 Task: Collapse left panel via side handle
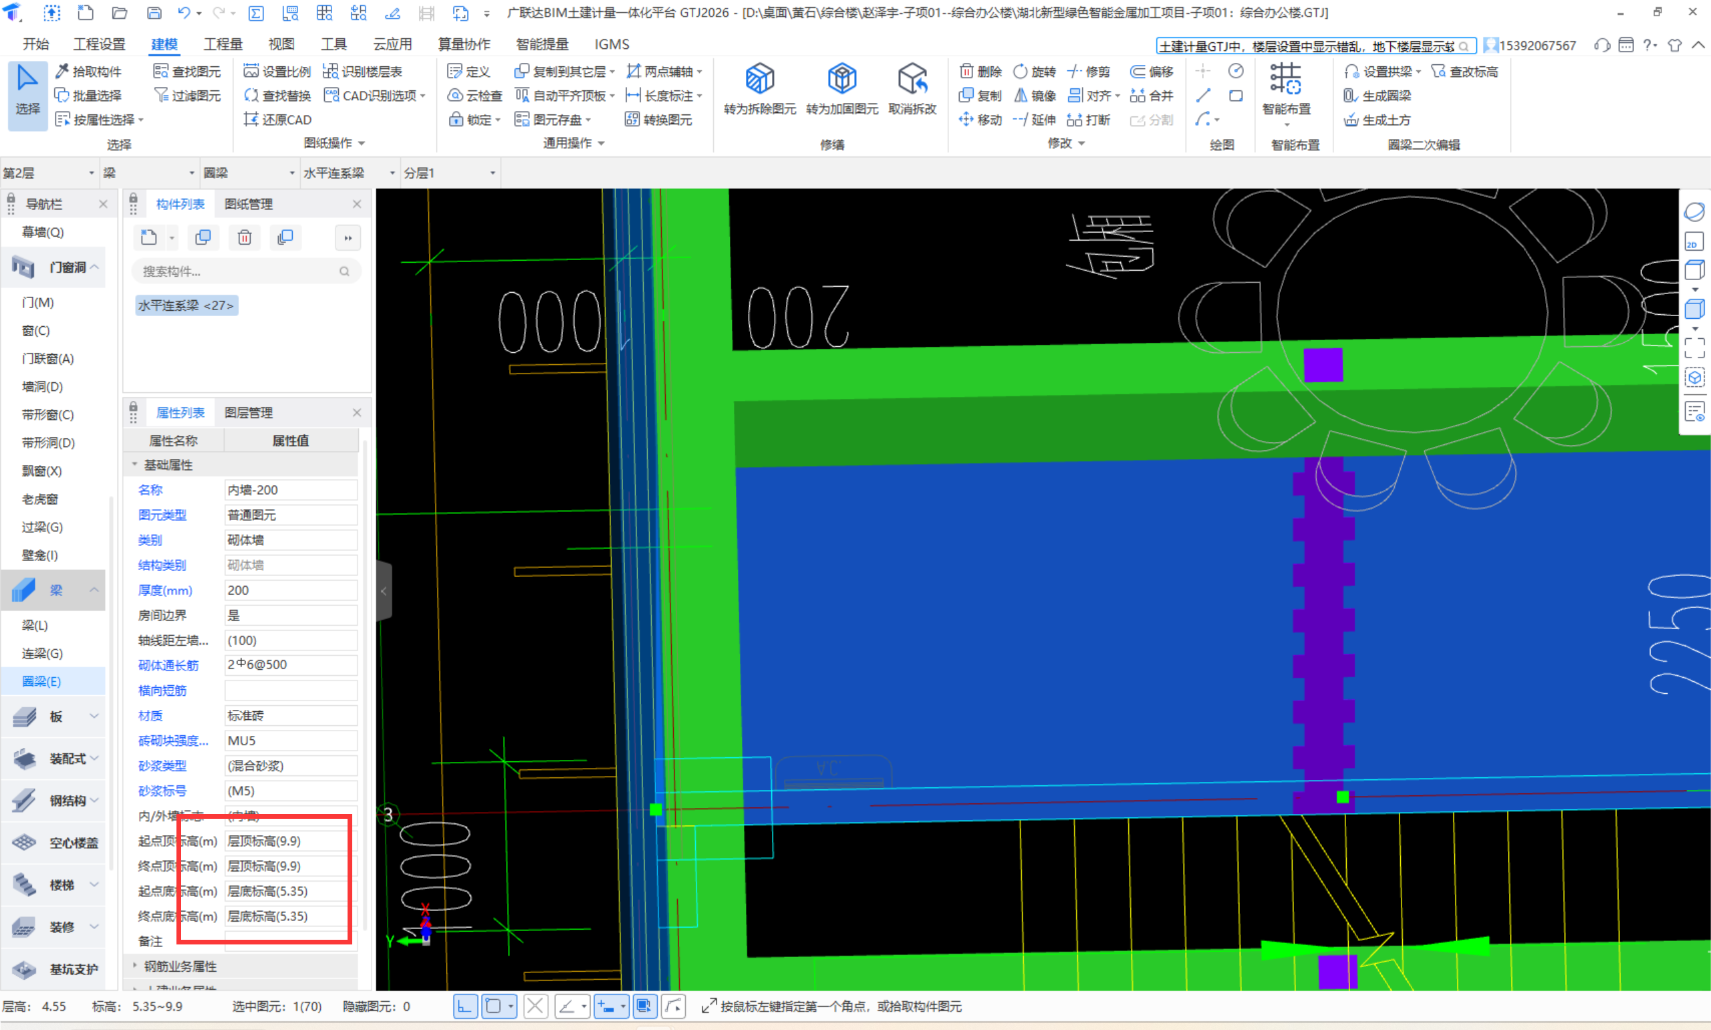[384, 591]
